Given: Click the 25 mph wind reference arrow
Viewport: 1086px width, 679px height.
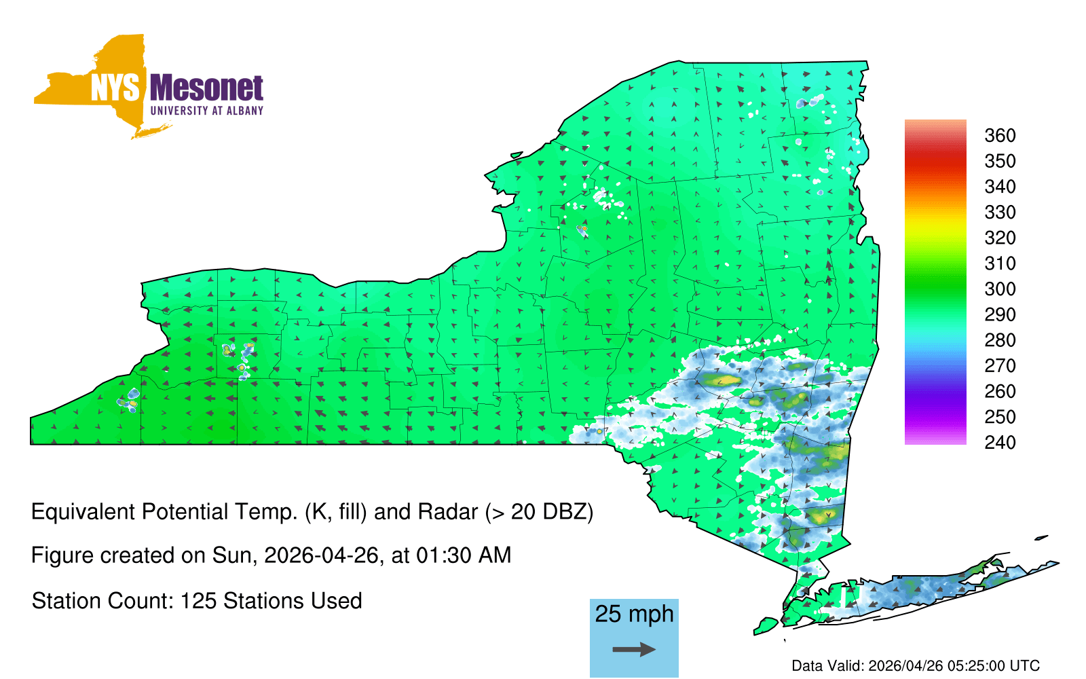Looking at the screenshot, I should [x=634, y=650].
